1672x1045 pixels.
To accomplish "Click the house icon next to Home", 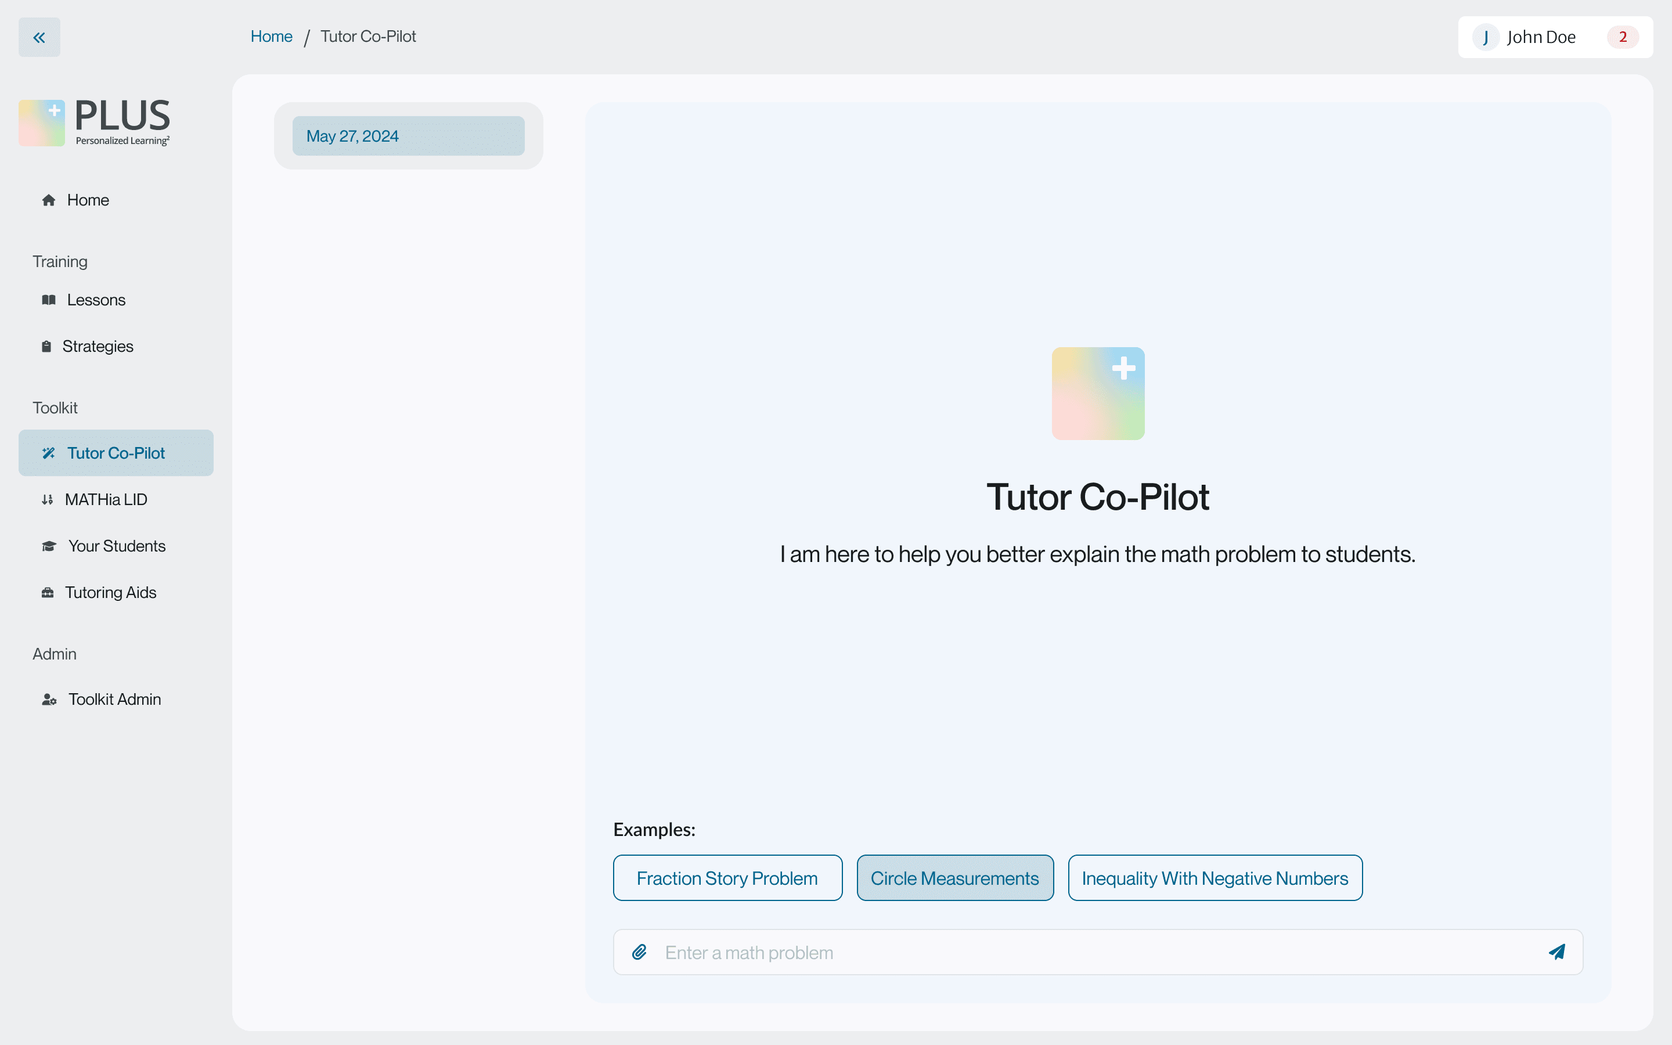I will pyautogui.click(x=48, y=200).
